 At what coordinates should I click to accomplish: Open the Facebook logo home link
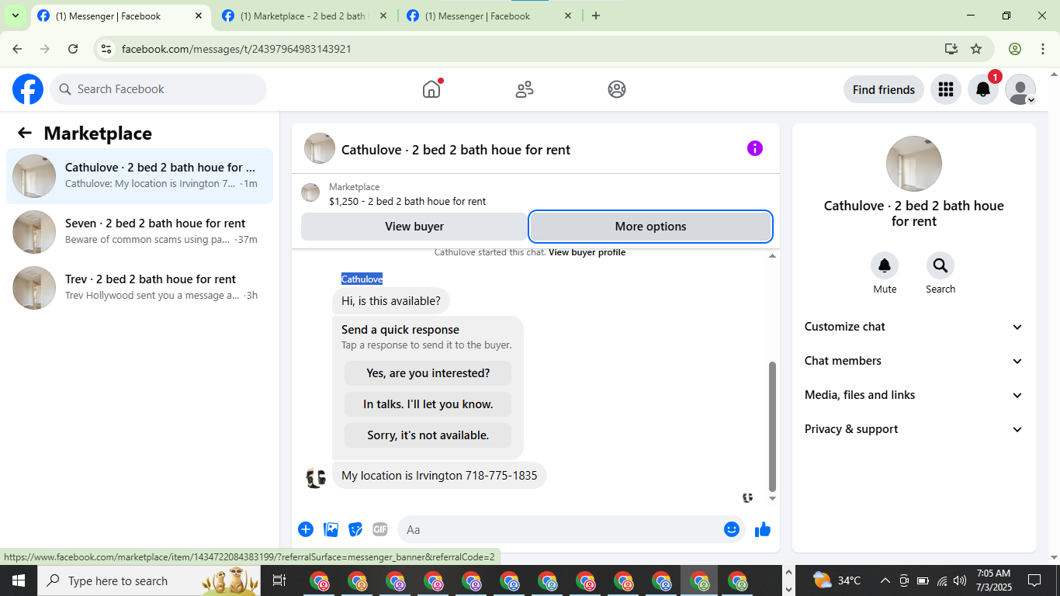tap(28, 89)
